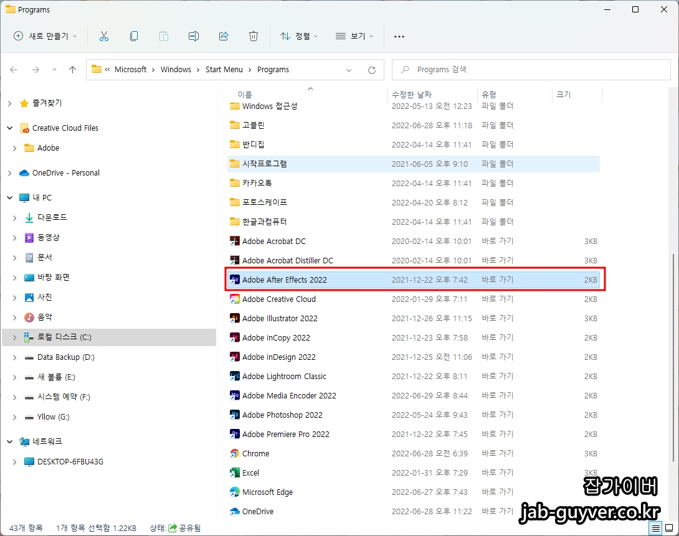Select the Adobe InDesign 2022 icon
Viewport: 679px width, 536px height.
coord(234,357)
